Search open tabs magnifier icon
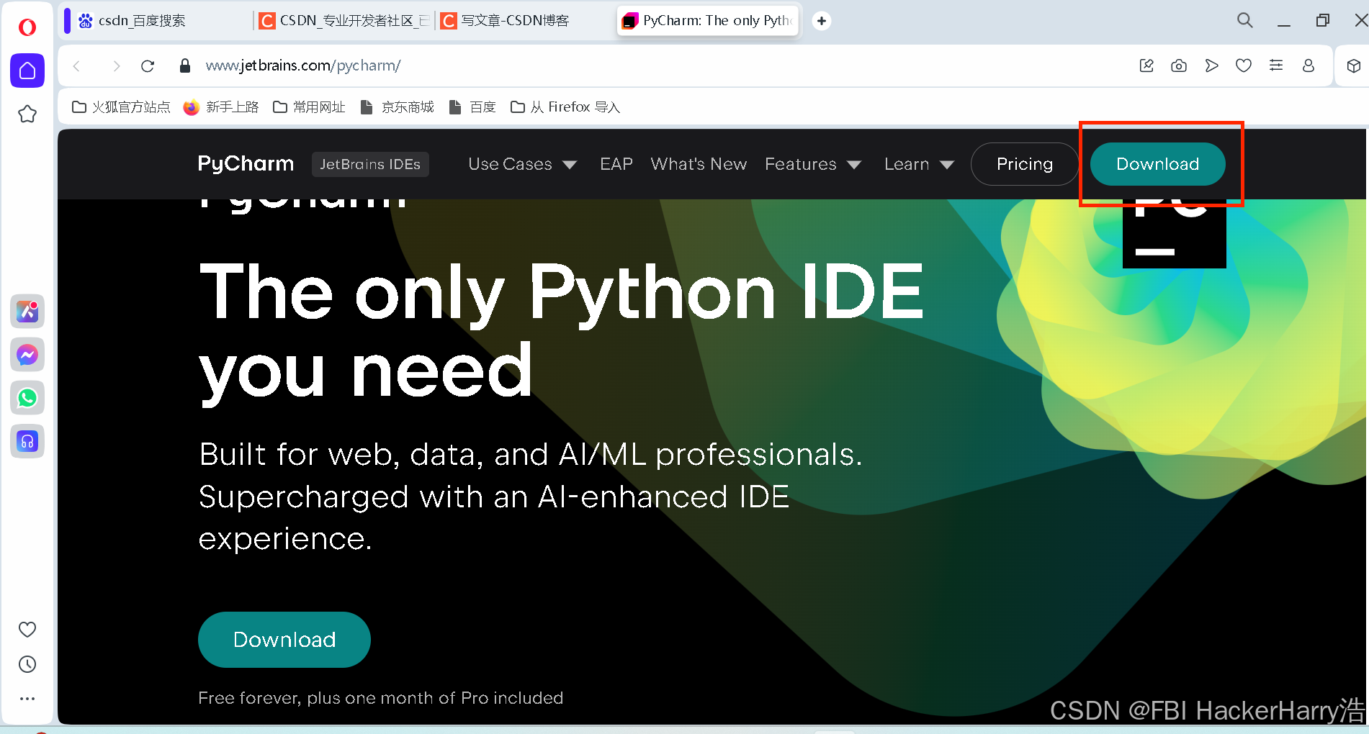The height and width of the screenshot is (734, 1369). tap(1245, 21)
